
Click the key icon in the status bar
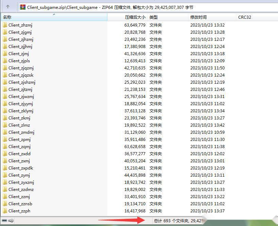point(11,221)
